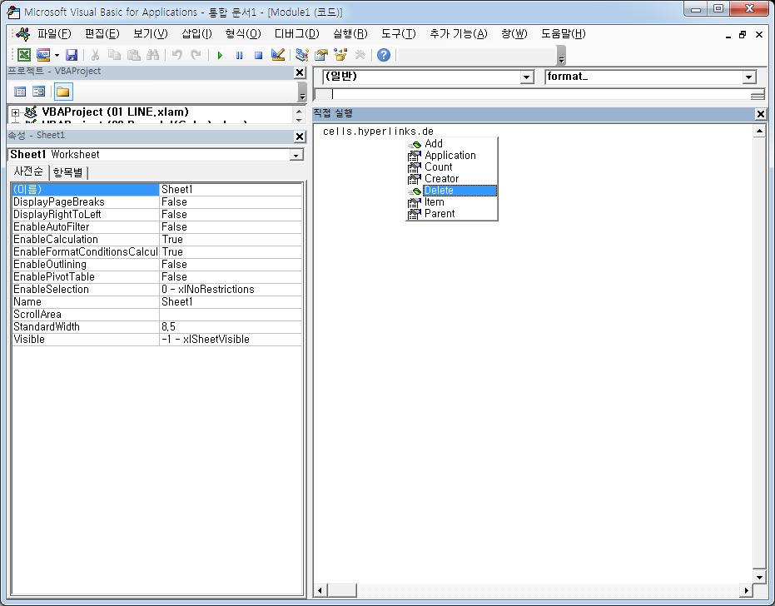The width and height of the screenshot is (775, 606).
Task: Open Visual Basic Help question icon
Action: [384, 55]
